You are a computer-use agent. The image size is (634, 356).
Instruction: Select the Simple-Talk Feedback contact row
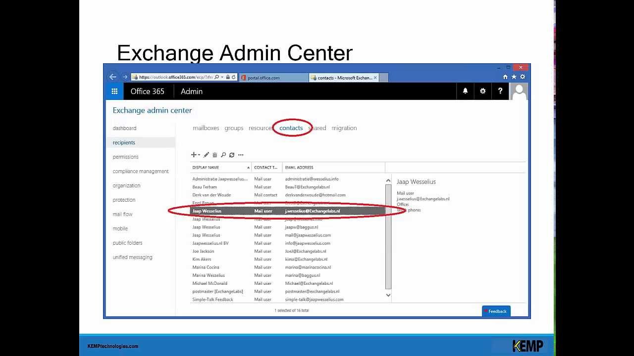pos(287,299)
